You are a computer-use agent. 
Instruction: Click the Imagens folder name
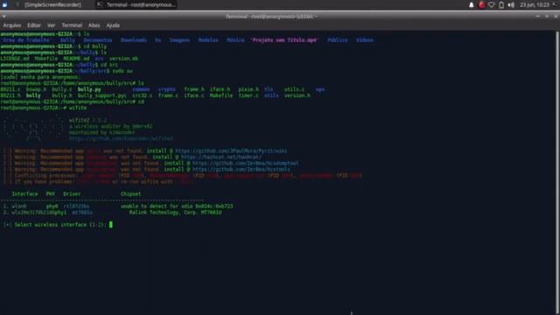pyautogui.click(x=179, y=40)
